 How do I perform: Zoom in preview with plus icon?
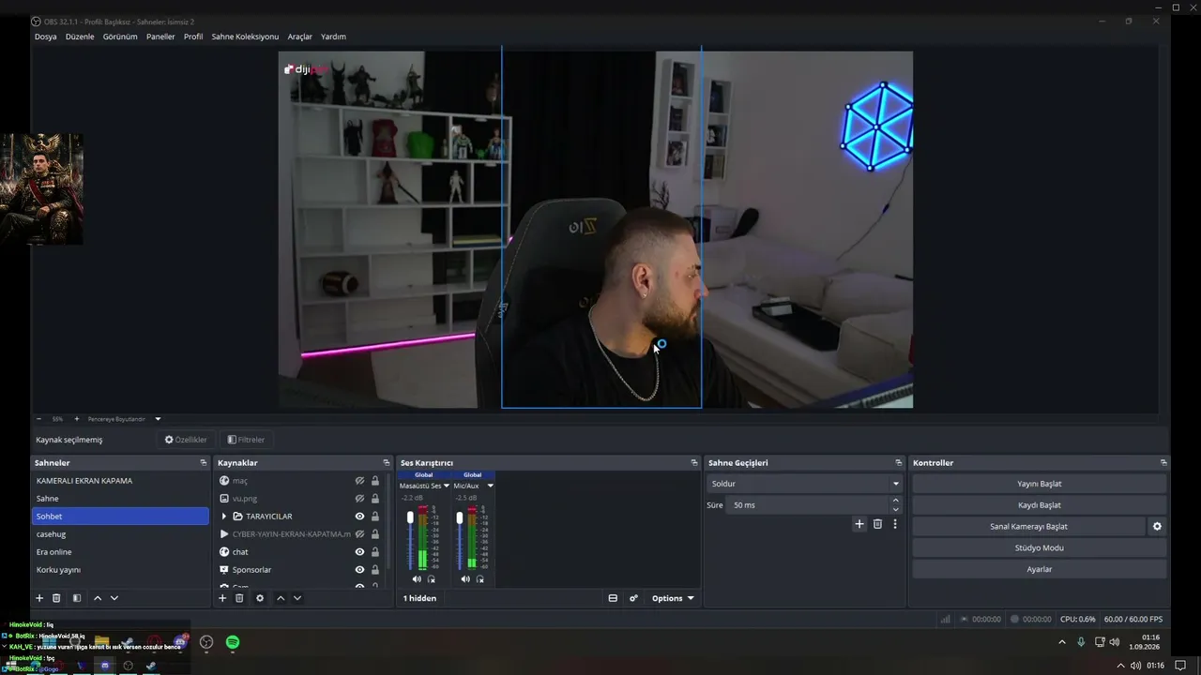coord(77,419)
